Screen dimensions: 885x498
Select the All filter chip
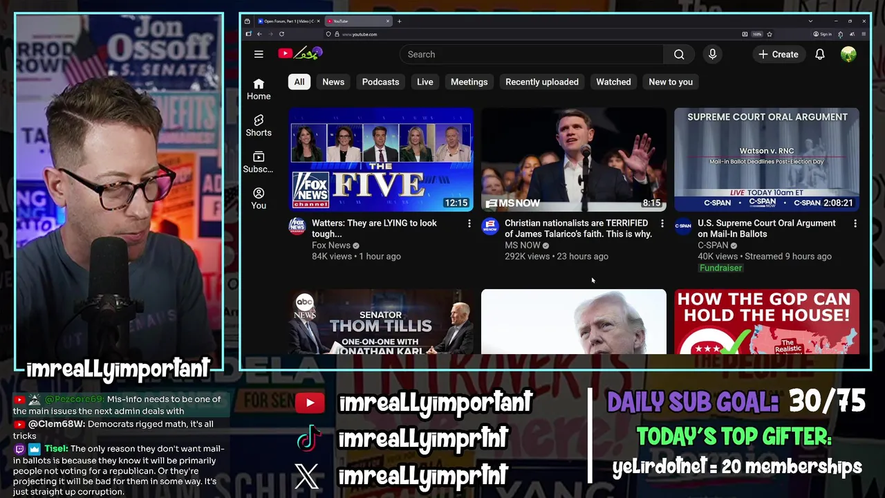click(299, 82)
